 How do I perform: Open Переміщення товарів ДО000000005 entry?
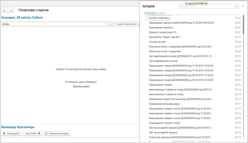click(x=181, y=70)
